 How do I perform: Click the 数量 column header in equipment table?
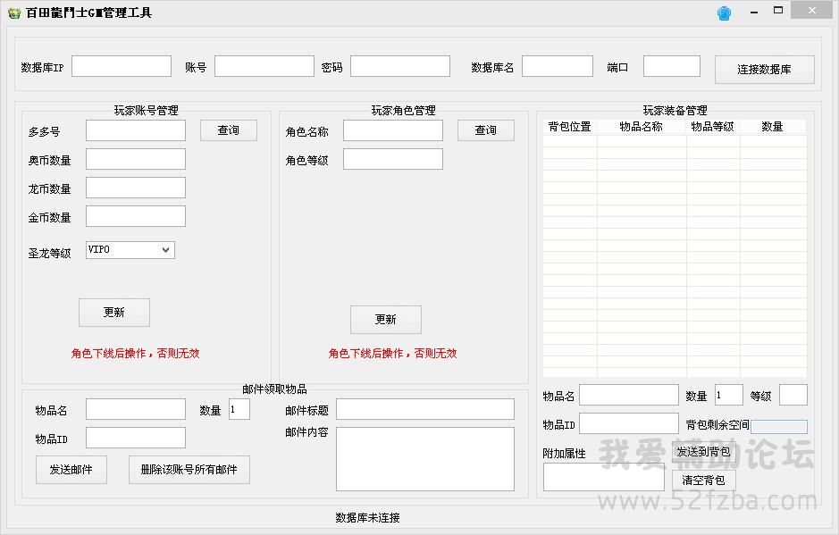773,127
